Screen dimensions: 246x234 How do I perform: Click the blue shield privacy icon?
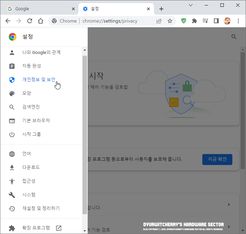pos(12,80)
